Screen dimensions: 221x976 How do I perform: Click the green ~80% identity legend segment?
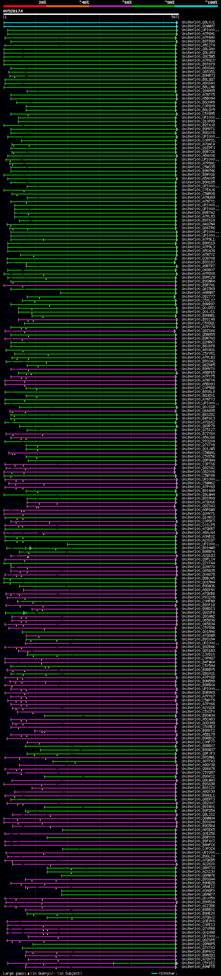coord(153,6)
